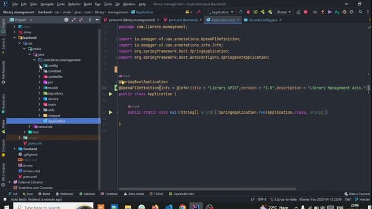Run main method from gutter arrow
Screen dimensions: 372x209
(x=110, y=112)
